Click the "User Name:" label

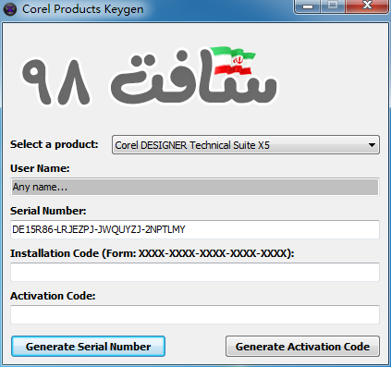[40, 168]
